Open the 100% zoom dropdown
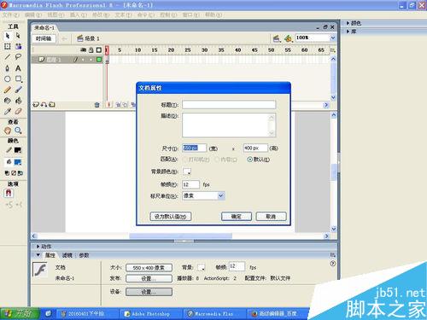The image size is (427, 320). (333, 38)
